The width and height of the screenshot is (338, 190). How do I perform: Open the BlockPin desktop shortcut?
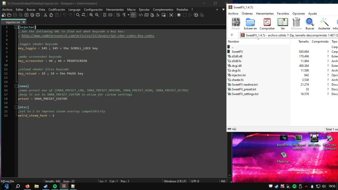click(284, 141)
